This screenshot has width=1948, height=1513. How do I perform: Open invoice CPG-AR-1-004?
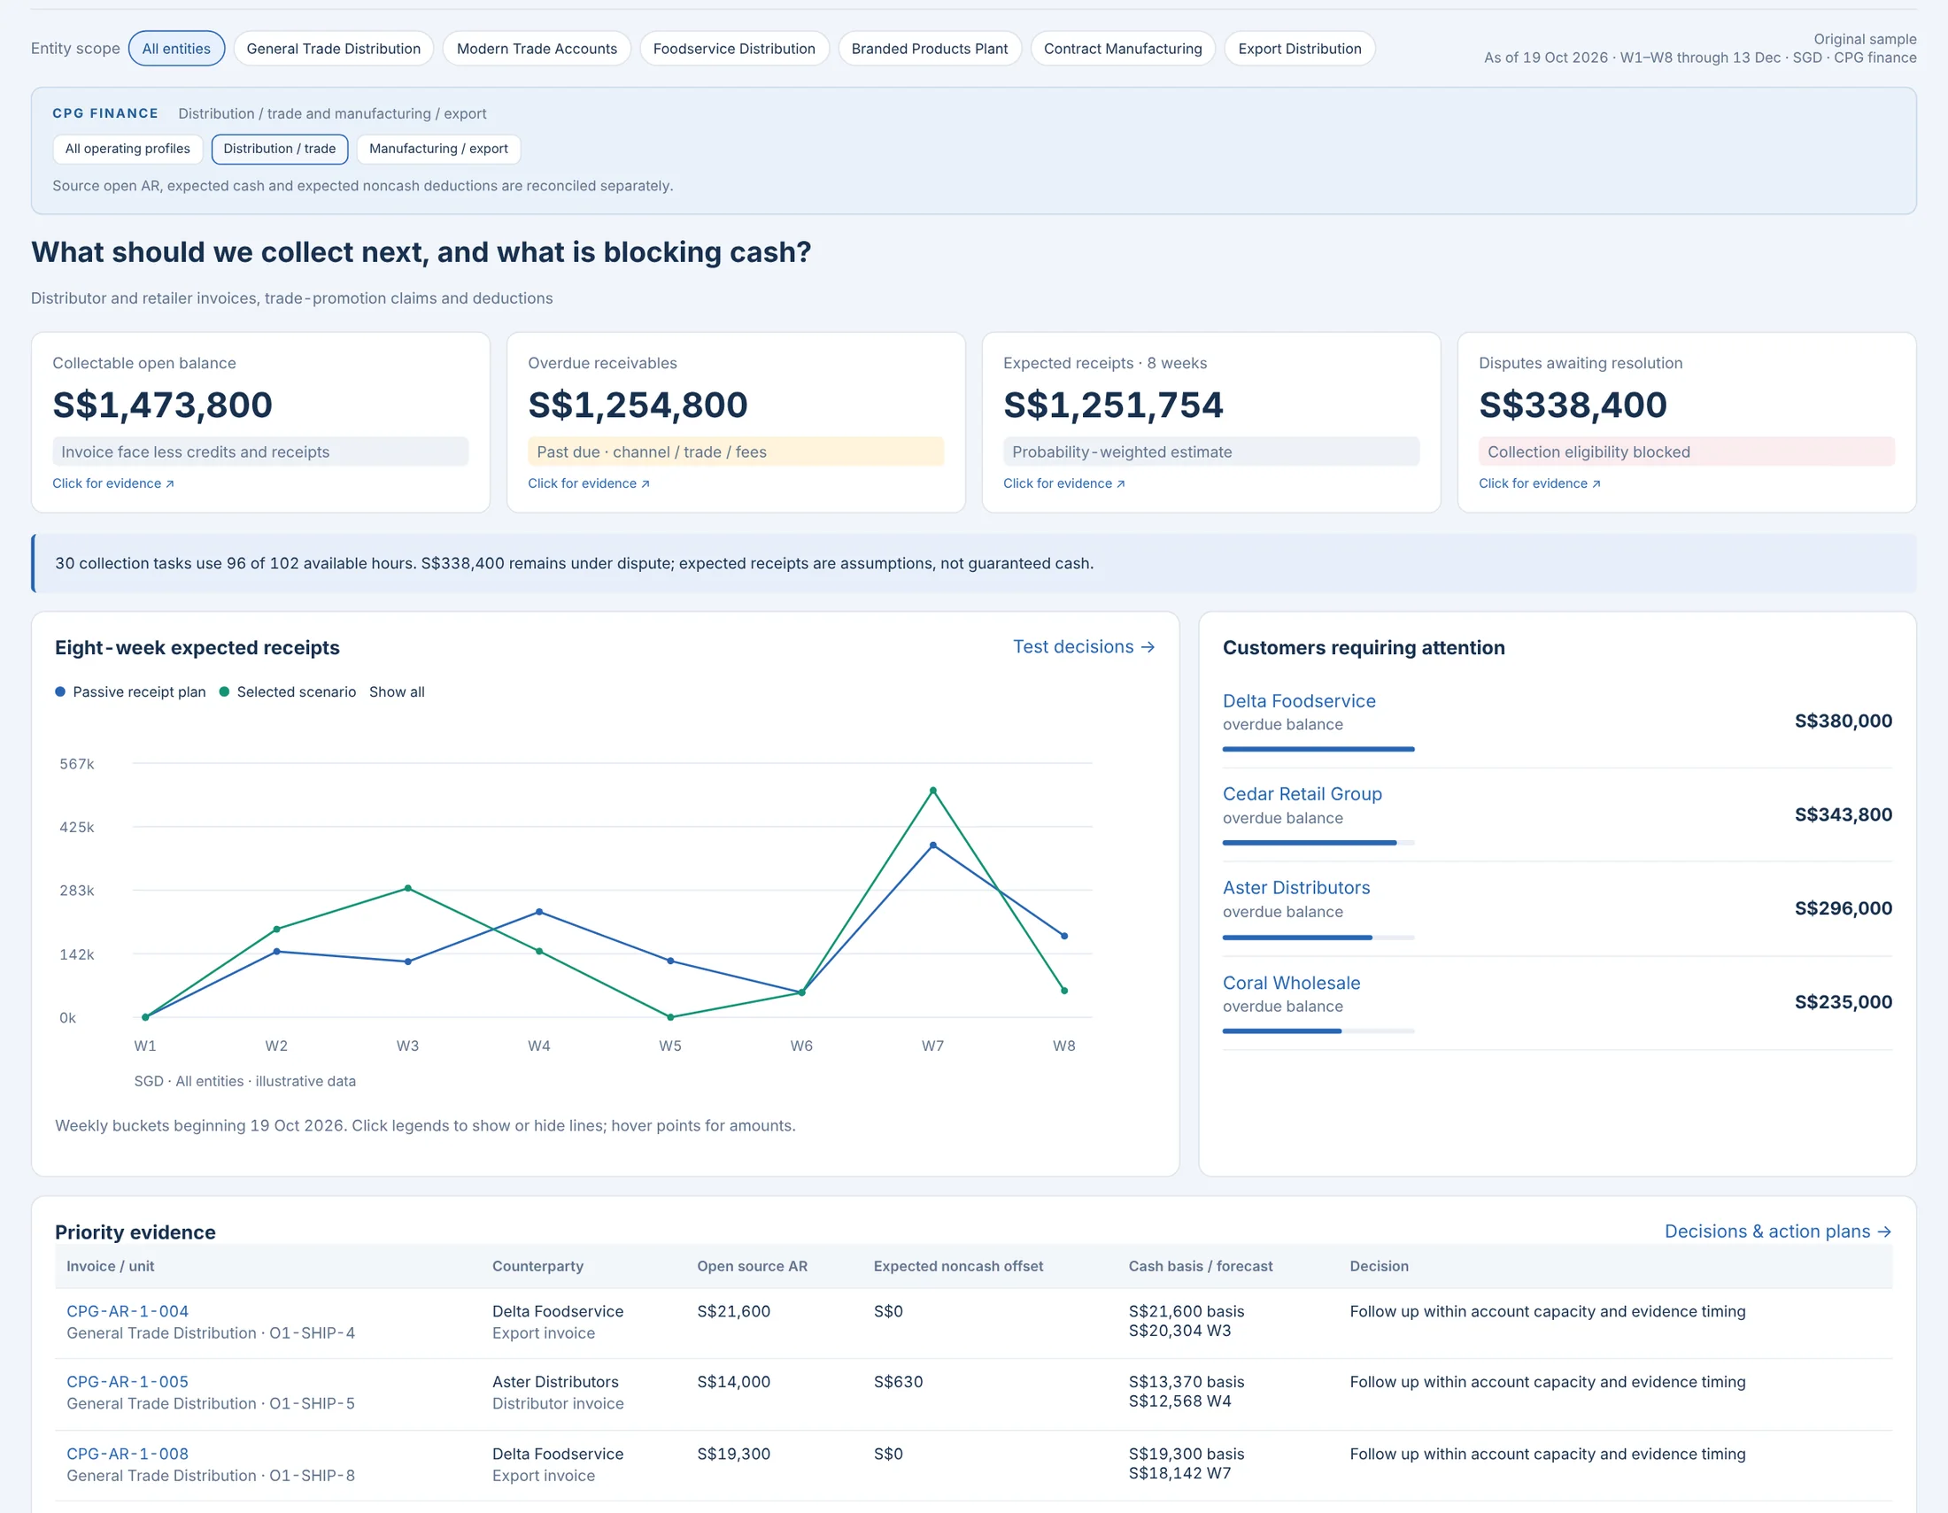point(128,1311)
